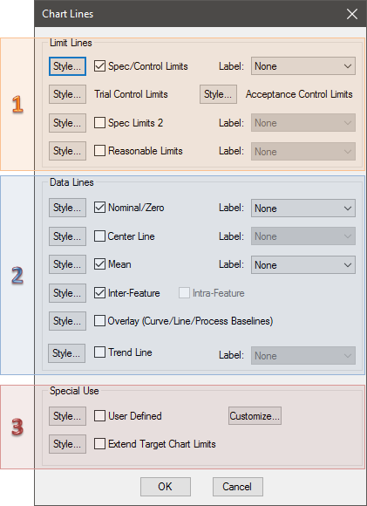Enable the Spec Limits 2 checkbox

(x=99, y=123)
